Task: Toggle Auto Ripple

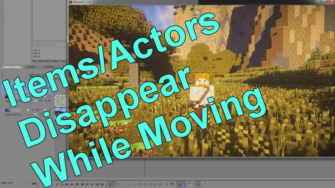Action: [189, 184]
